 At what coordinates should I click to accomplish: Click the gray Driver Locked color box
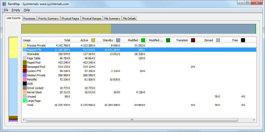(25, 88)
